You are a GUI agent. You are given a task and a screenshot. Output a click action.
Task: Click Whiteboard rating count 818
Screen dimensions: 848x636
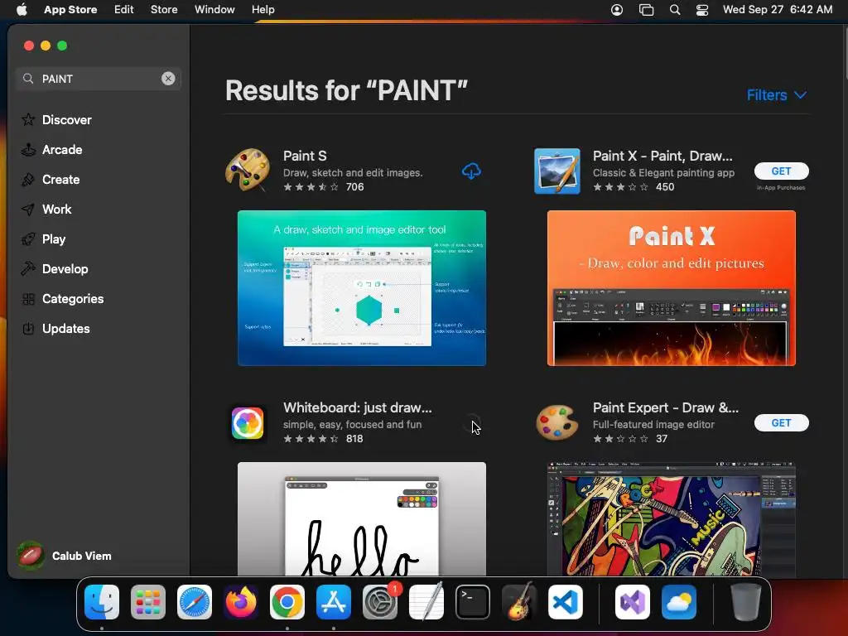pos(354,439)
